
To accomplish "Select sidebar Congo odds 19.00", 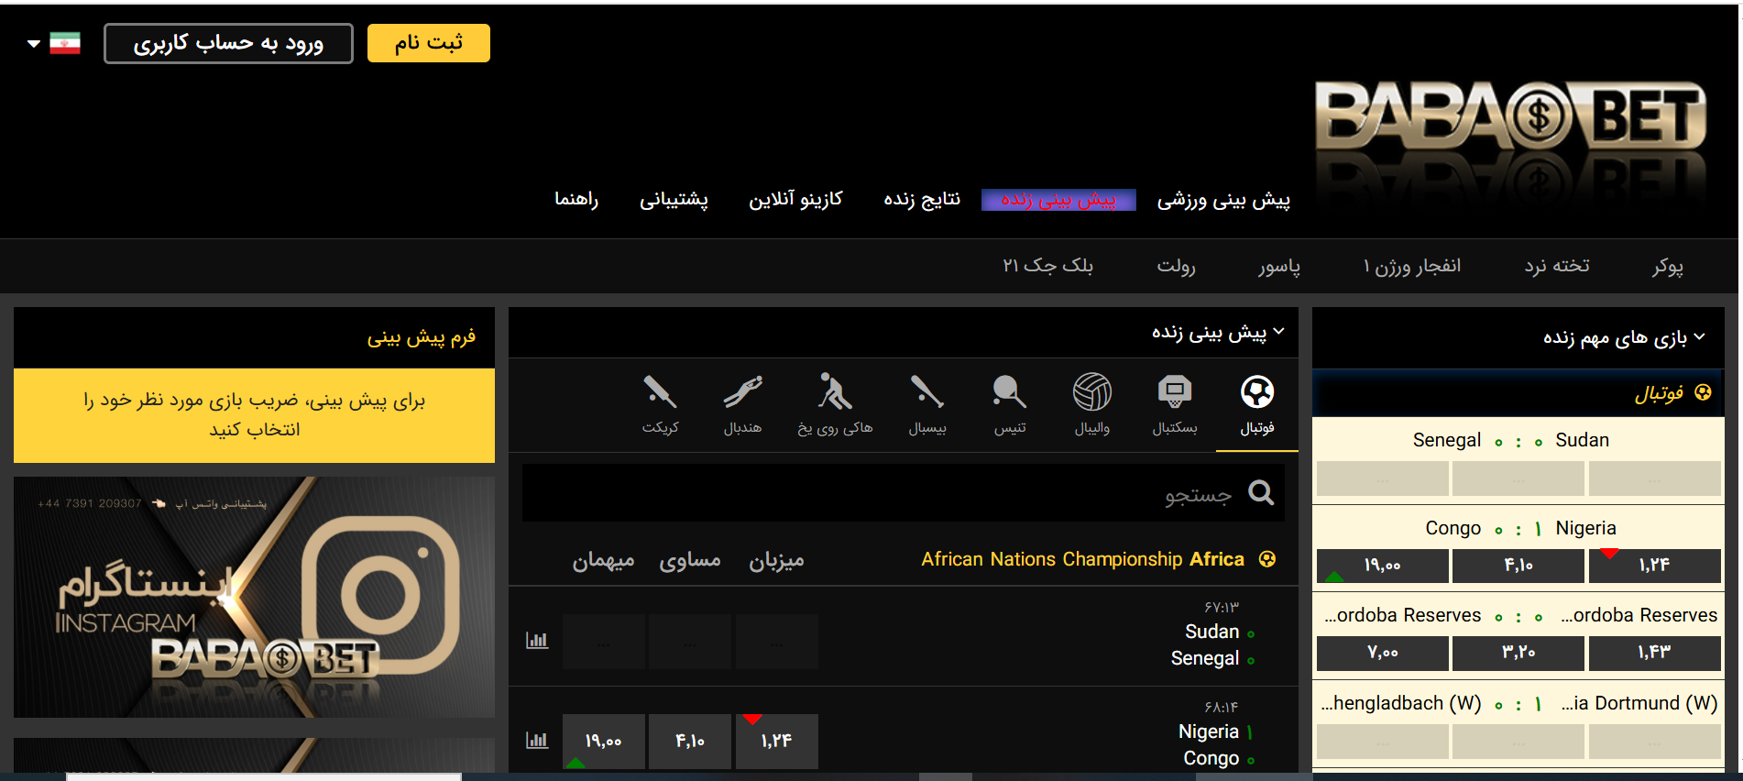I will coord(1383,566).
